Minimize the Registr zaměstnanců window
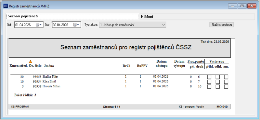 pos(232,6)
